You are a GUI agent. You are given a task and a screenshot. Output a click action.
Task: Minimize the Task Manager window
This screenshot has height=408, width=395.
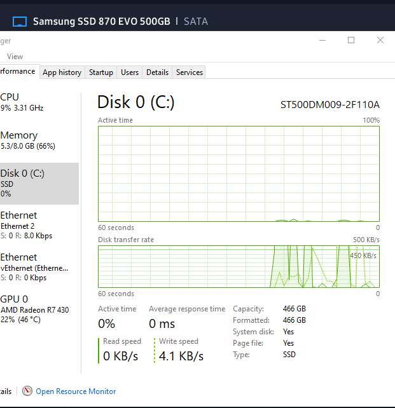[322, 40]
